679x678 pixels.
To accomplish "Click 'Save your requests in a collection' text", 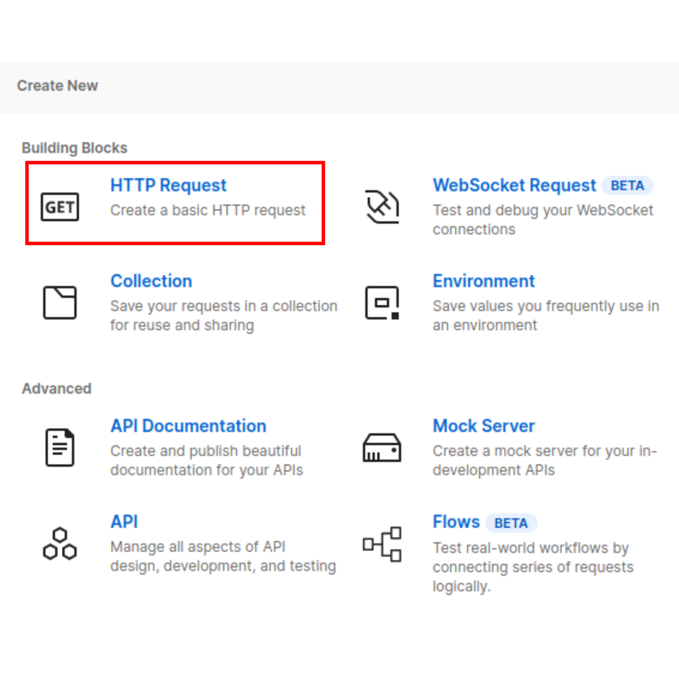I will [224, 315].
